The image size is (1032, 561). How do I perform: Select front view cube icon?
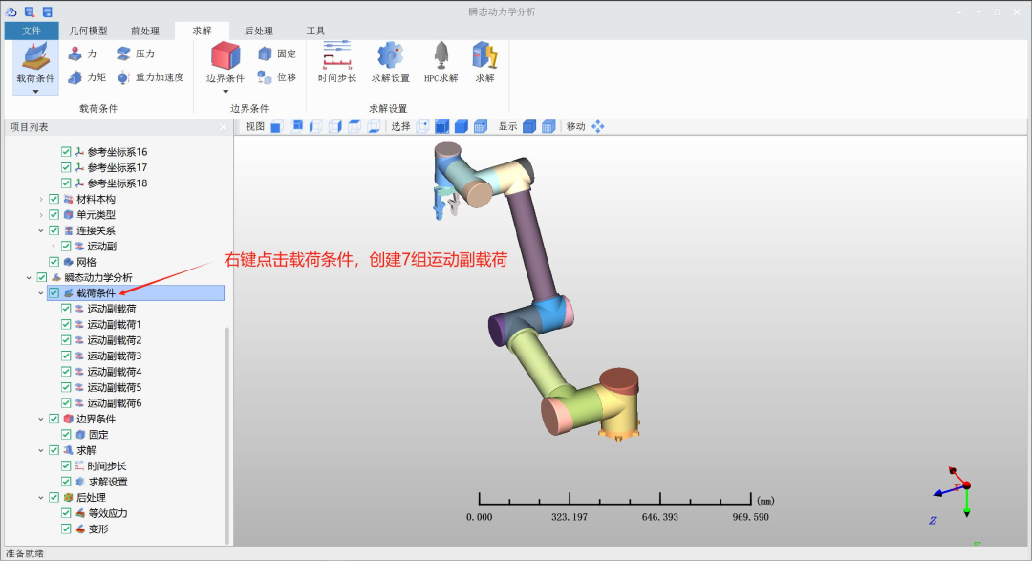click(276, 126)
